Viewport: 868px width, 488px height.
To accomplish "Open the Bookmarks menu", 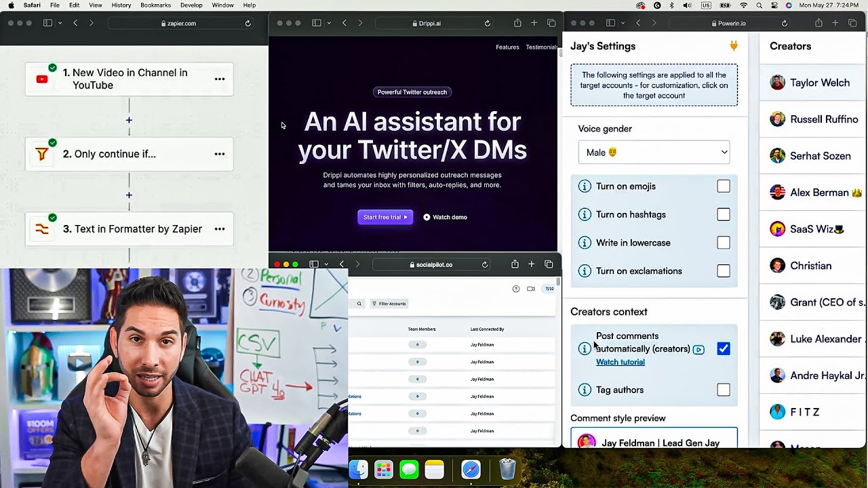I will coord(156,5).
